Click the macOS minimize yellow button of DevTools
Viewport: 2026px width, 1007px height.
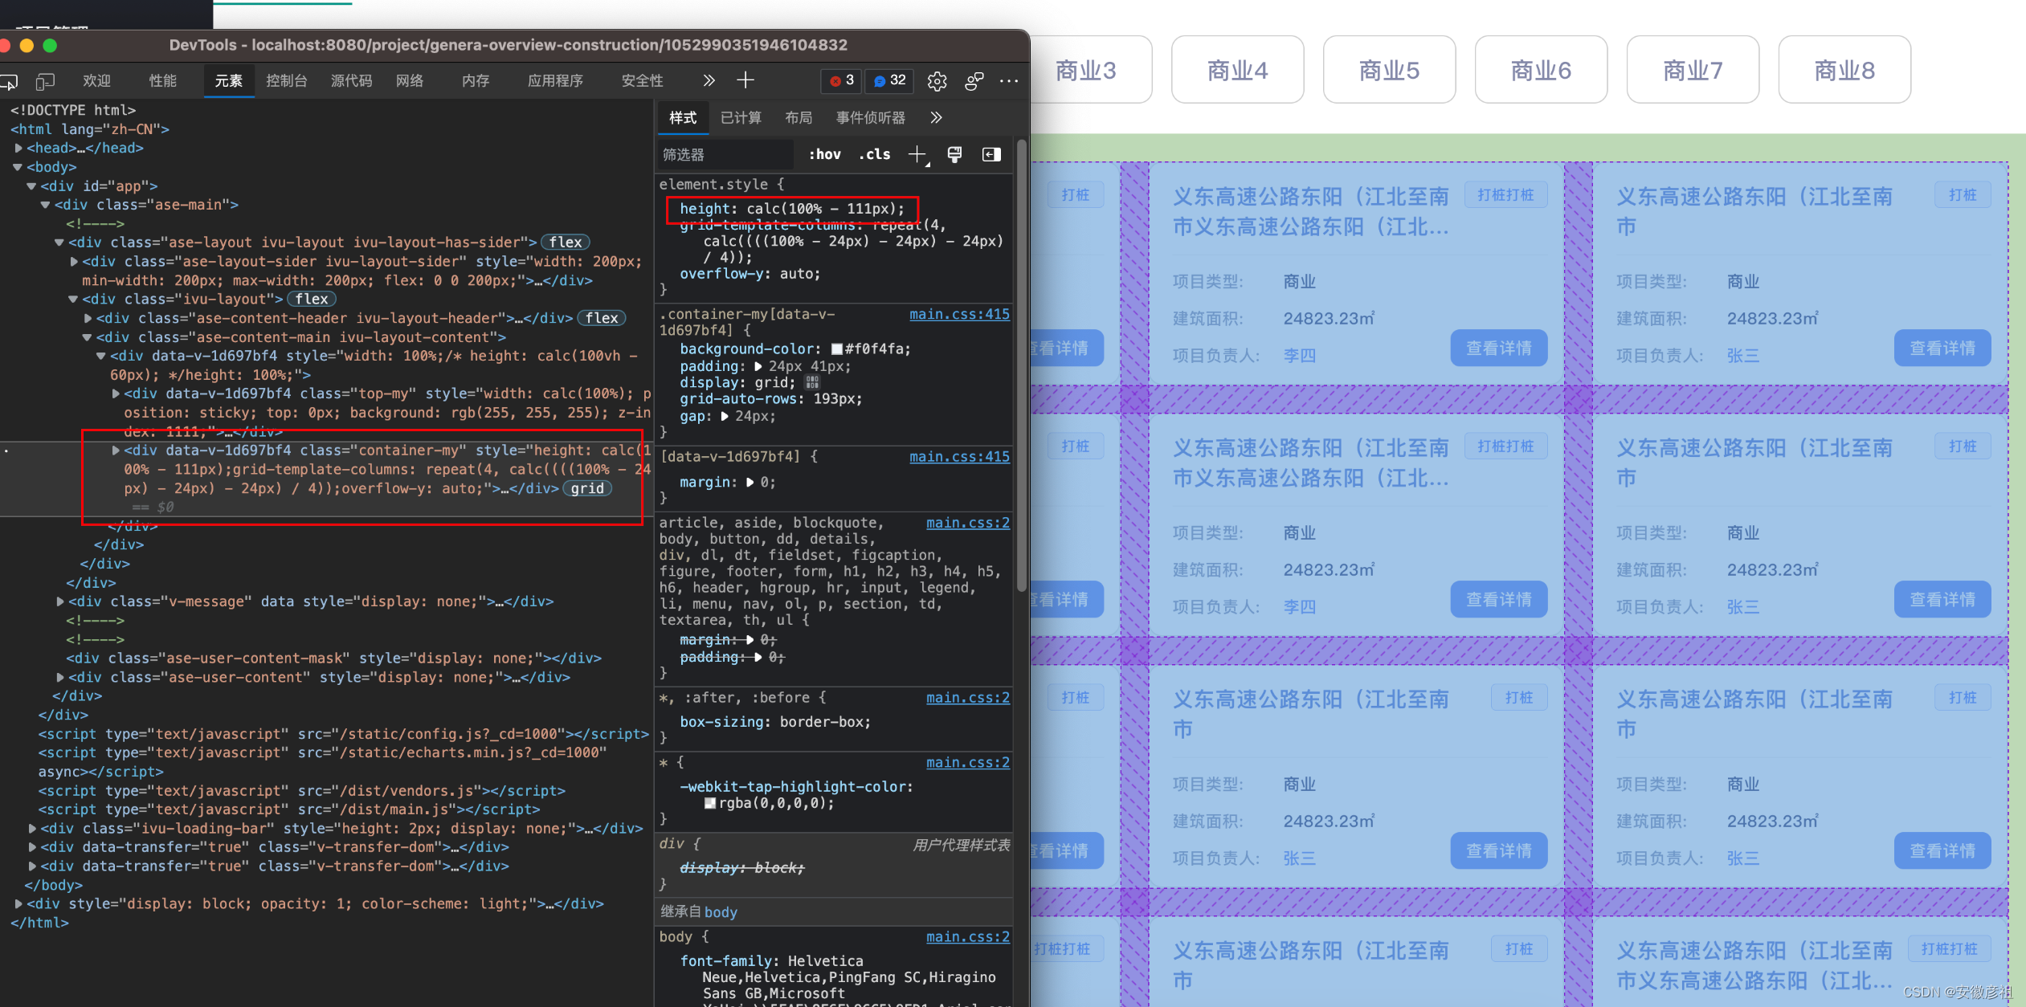click(x=27, y=46)
